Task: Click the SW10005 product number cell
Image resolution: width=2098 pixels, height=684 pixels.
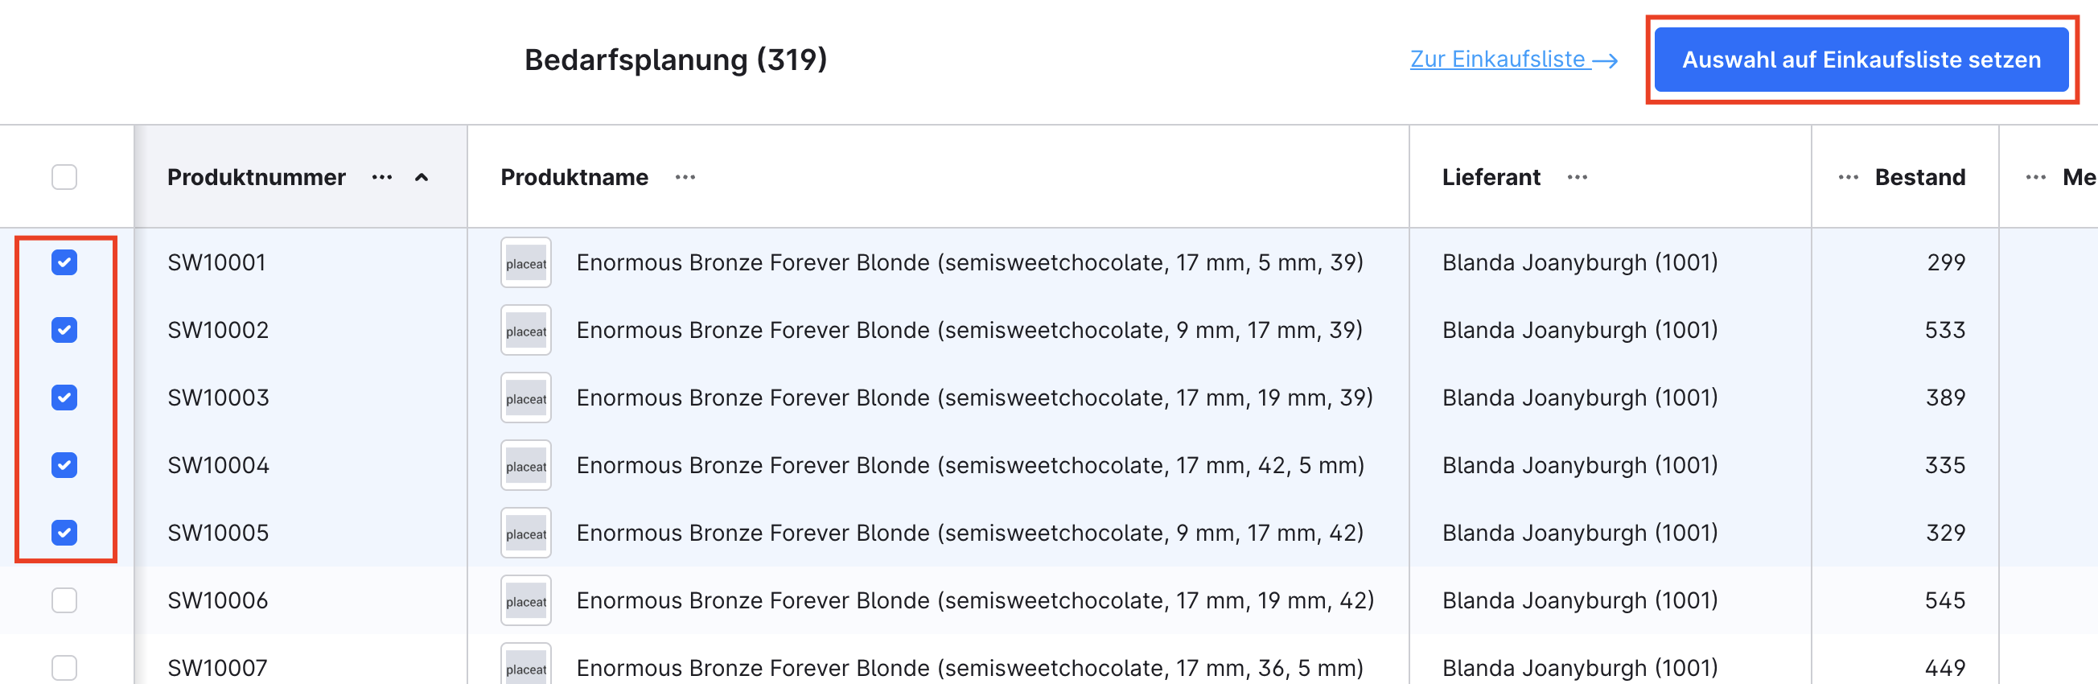Action: coord(218,534)
